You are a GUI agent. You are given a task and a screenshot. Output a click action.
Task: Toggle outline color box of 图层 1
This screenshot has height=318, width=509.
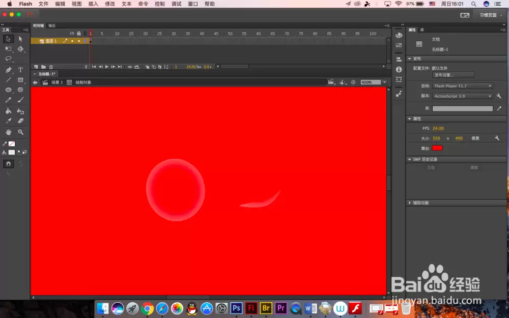[x=85, y=41]
